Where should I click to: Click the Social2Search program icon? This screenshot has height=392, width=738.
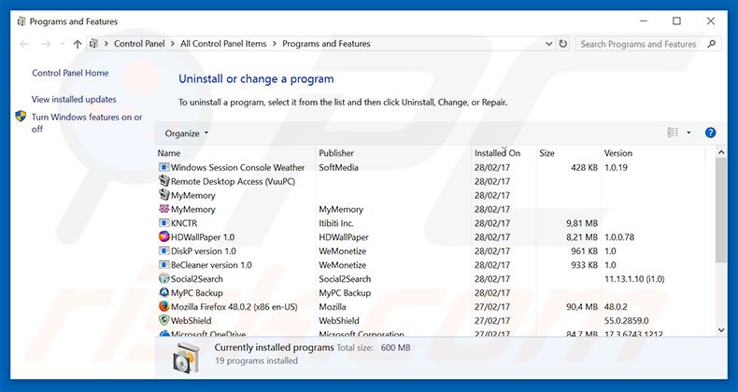pos(163,279)
